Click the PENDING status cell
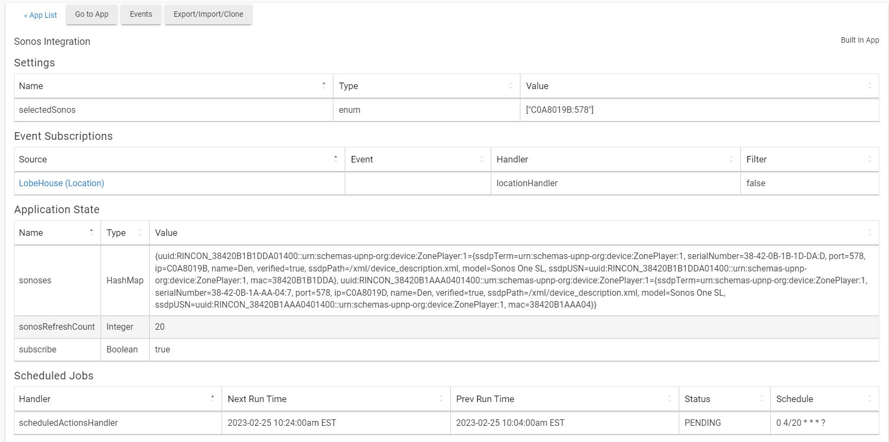This screenshot has height=442, width=889. pos(724,423)
